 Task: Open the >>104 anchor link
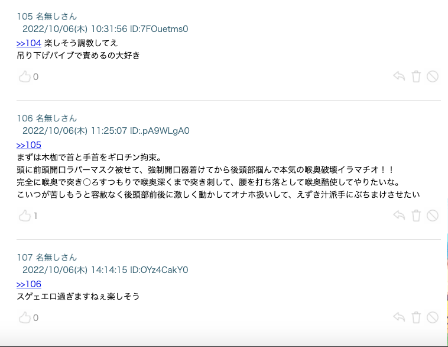point(29,43)
